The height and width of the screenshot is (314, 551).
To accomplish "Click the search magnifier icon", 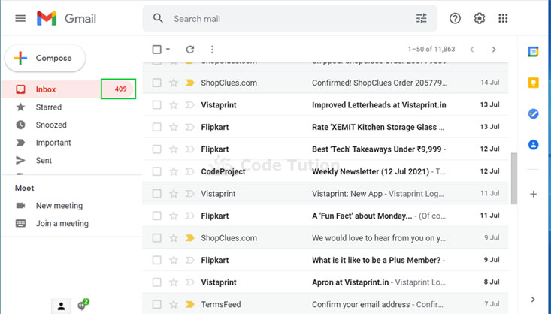I will (x=158, y=18).
